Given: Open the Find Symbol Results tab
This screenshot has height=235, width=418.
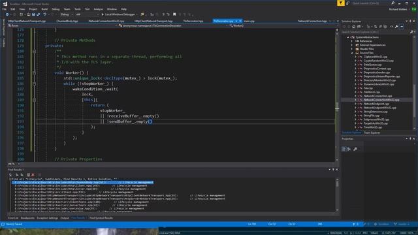Looking at the screenshot, I should pyautogui.click(x=101, y=218).
